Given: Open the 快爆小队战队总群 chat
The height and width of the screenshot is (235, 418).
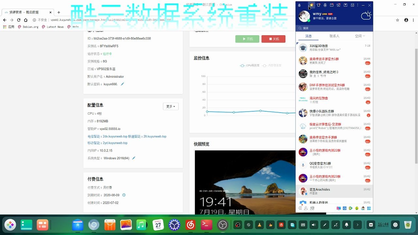Looking at the screenshot, I should pyautogui.click(x=334, y=113).
